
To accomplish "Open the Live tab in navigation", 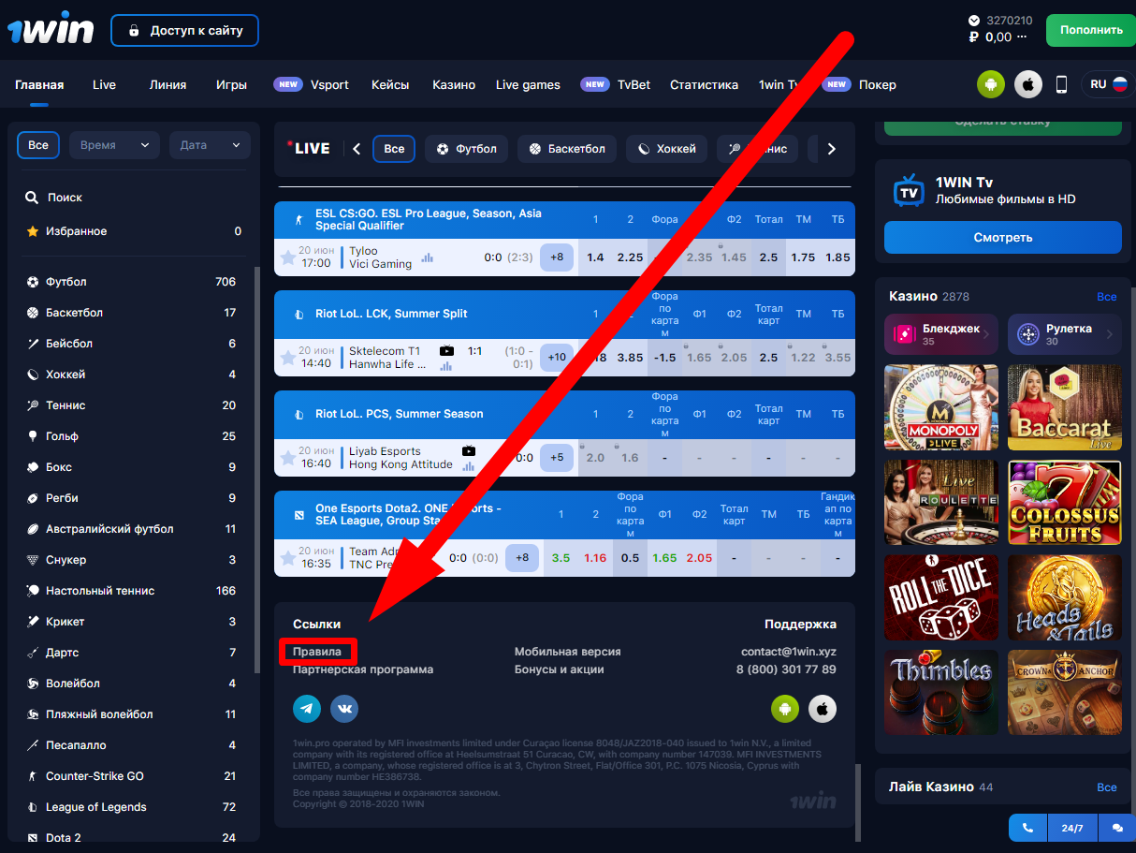I will pyautogui.click(x=104, y=84).
